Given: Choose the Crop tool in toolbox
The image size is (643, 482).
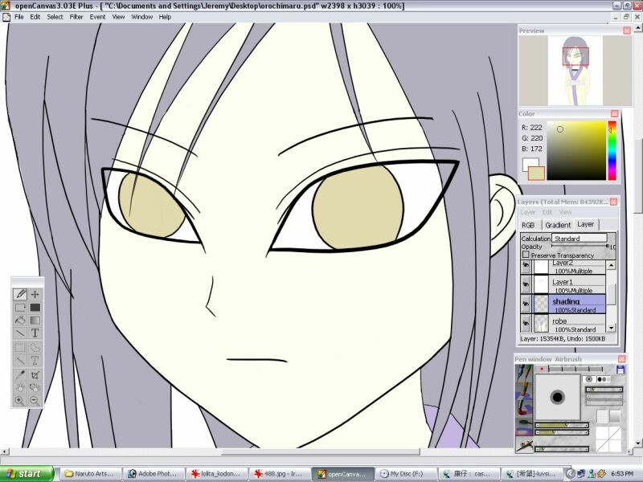Looking at the screenshot, I should click(x=35, y=374).
